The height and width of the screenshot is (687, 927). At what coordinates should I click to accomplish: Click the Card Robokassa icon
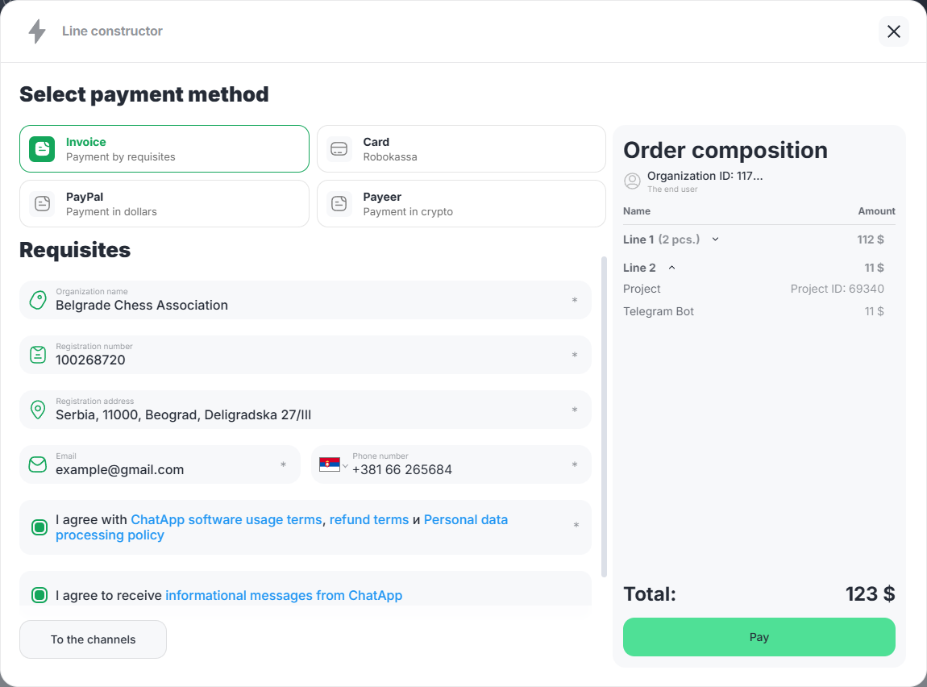click(339, 149)
